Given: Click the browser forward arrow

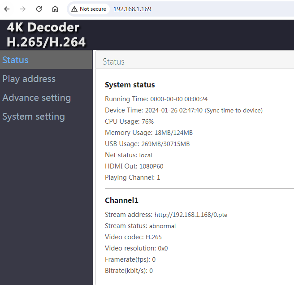Looking at the screenshot, I should (x=23, y=9).
